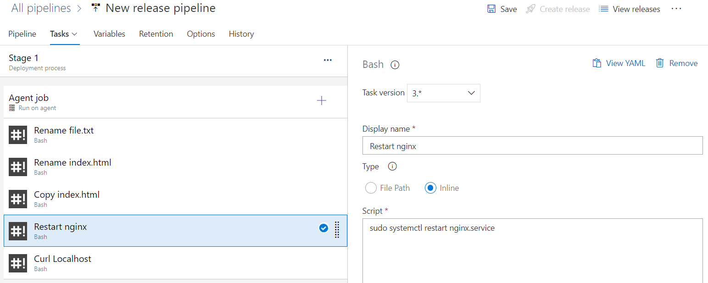Select the Inline radio button

[430, 188]
